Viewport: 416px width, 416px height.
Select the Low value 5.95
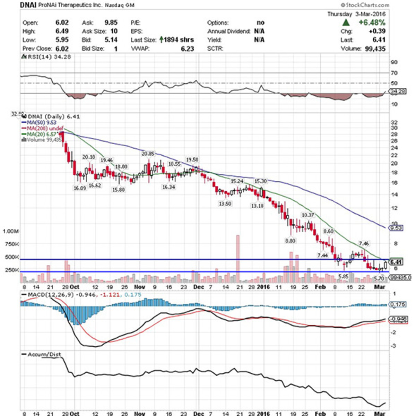pyautogui.click(x=62, y=40)
